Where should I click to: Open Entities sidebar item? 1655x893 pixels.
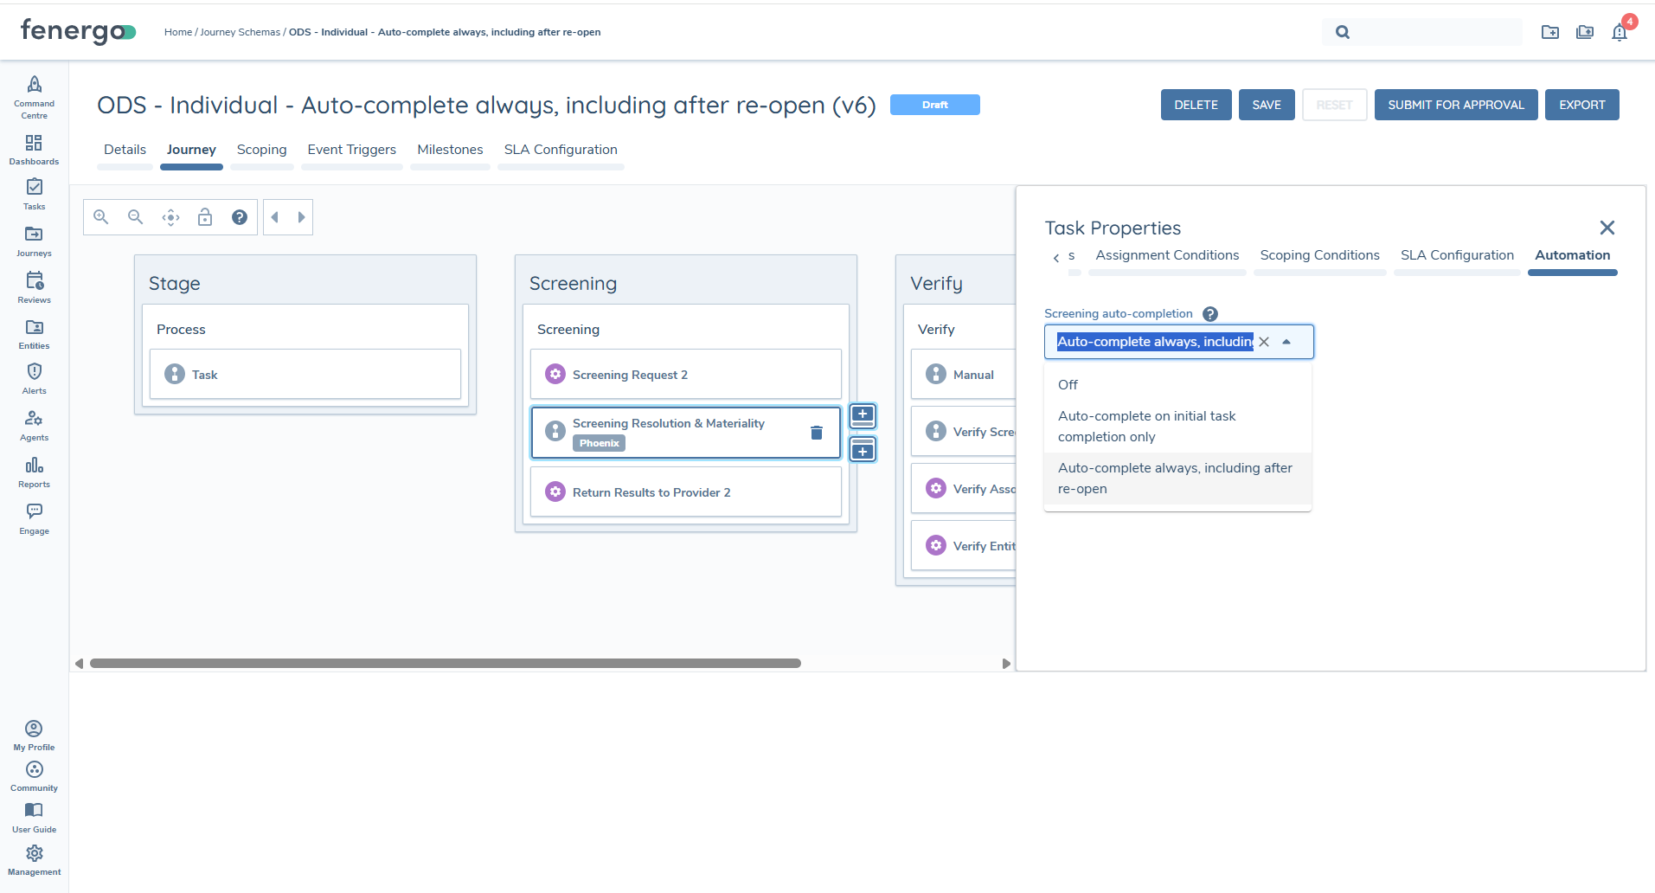[x=34, y=334]
